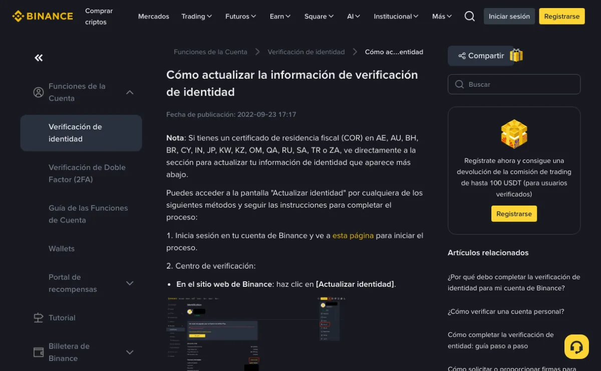The height and width of the screenshot is (371, 601).
Task: Click the Binance logo
Action: (43, 16)
